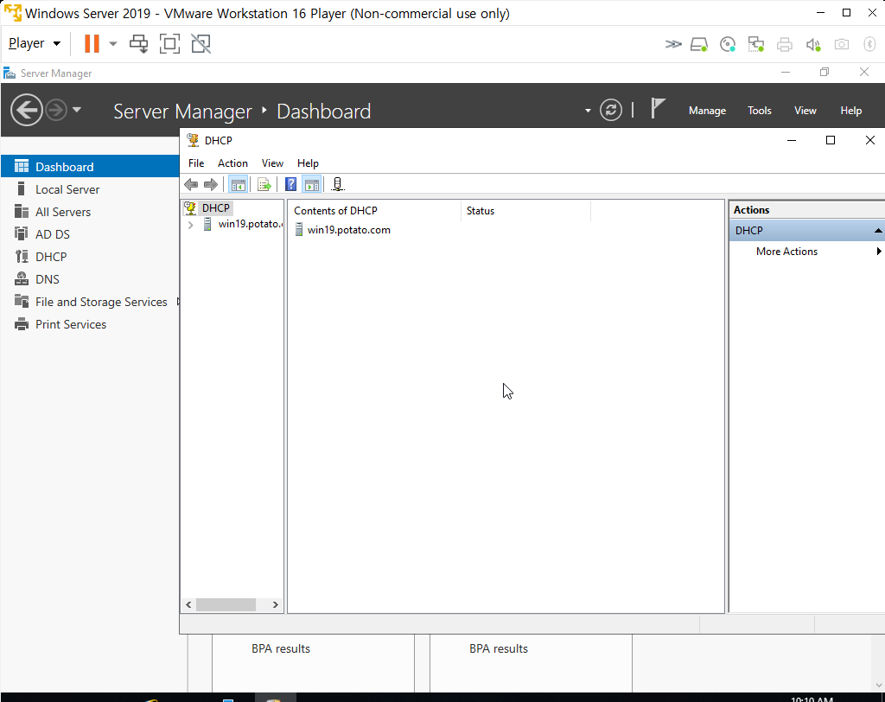Click Send Ctrl+Alt+Del icon in VMware toolbar
Screen dimensions: 885x702
click(x=138, y=43)
